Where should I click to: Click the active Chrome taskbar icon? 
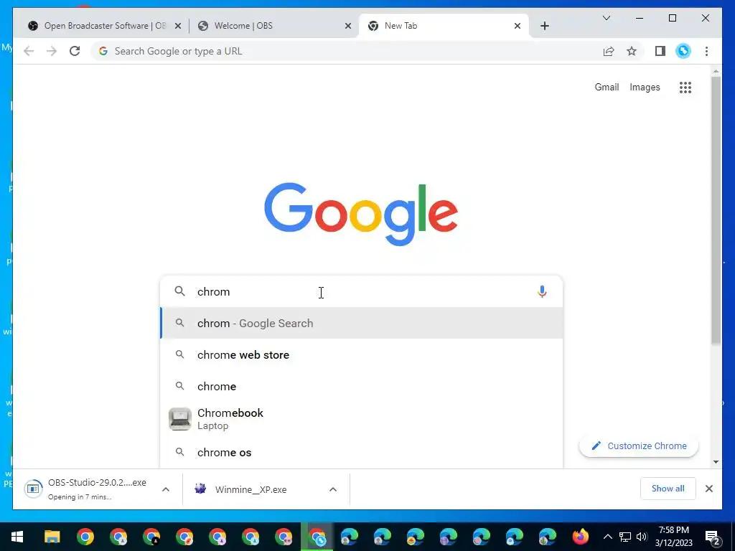pos(317,537)
